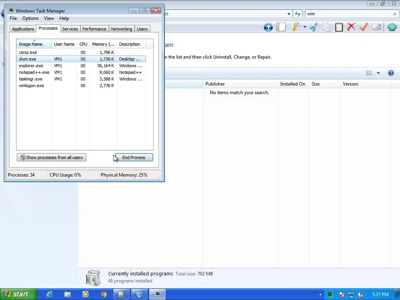Click the orange checkmark Properties icon

coord(364,27)
